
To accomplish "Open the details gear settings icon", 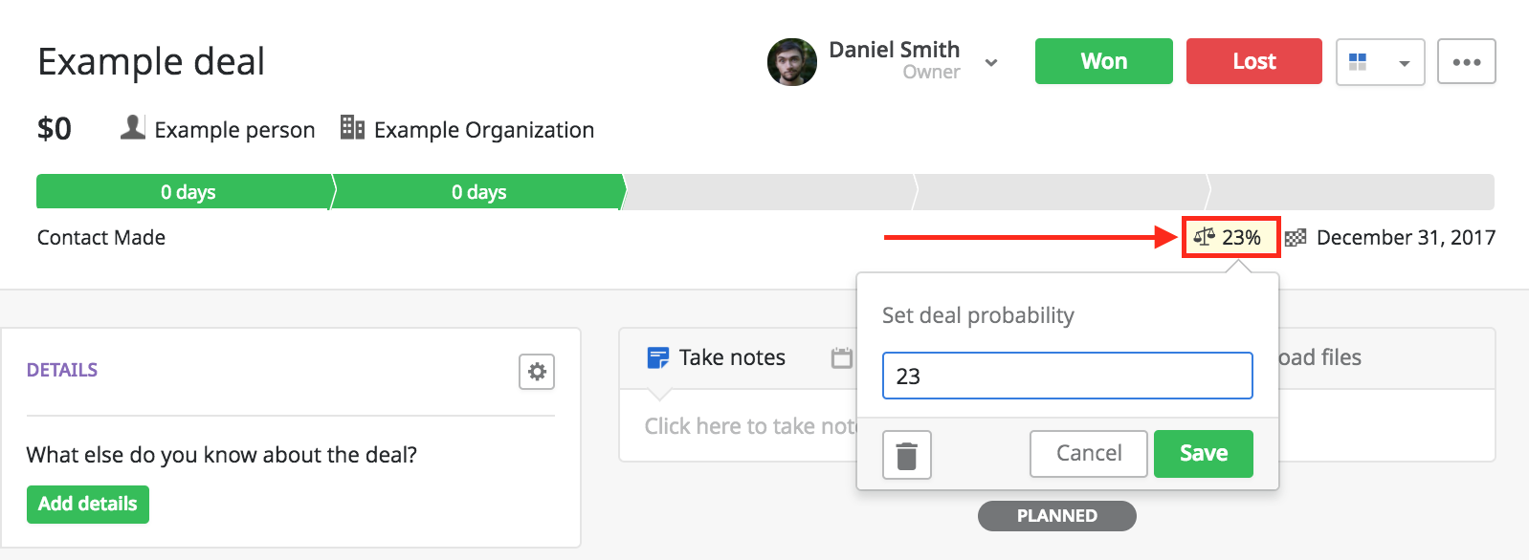I will (537, 372).
